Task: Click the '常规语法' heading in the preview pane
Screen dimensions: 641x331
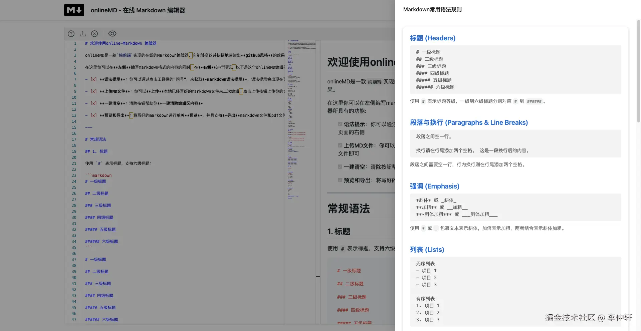Action: 349,209
